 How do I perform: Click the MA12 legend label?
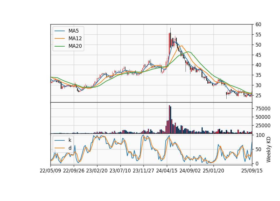point(75,38)
